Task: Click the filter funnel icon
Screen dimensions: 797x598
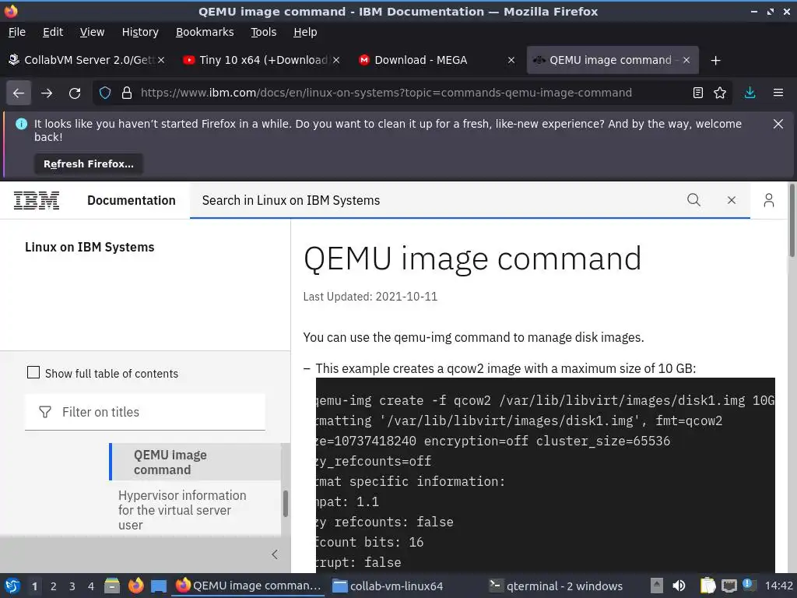Action: click(45, 412)
